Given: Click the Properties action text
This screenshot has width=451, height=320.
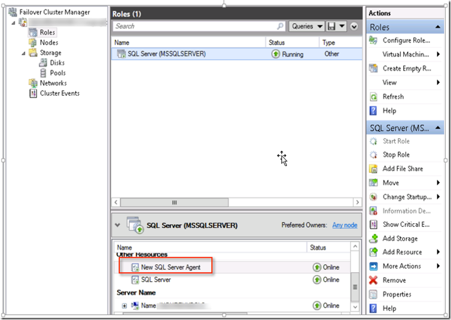Looking at the screenshot, I should point(397,294).
